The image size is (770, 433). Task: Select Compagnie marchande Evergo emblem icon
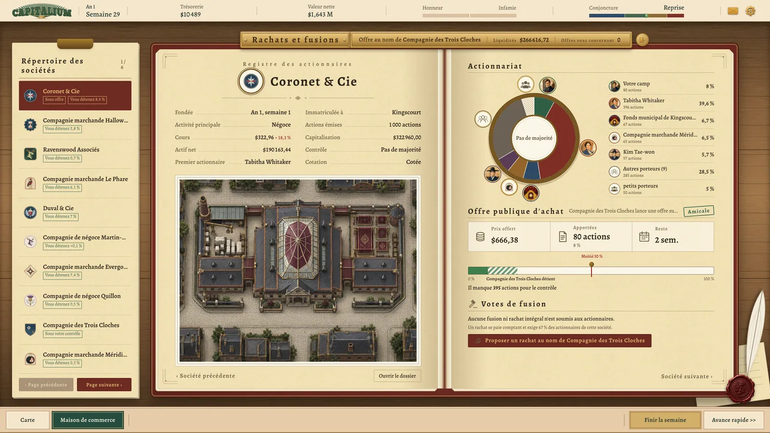(x=30, y=271)
